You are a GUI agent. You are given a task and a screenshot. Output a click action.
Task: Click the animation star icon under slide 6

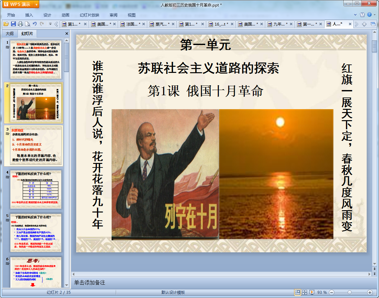[7, 263]
